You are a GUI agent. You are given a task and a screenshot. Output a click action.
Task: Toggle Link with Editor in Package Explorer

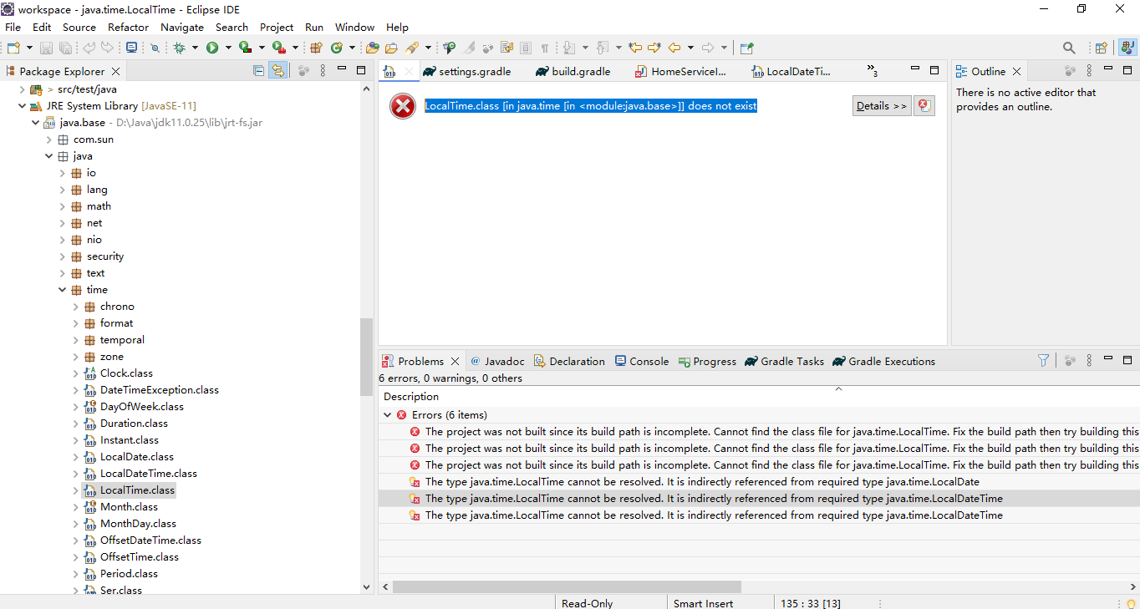[x=277, y=70]
